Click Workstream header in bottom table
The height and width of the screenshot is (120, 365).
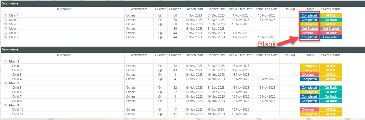click(x=139, y=55)
